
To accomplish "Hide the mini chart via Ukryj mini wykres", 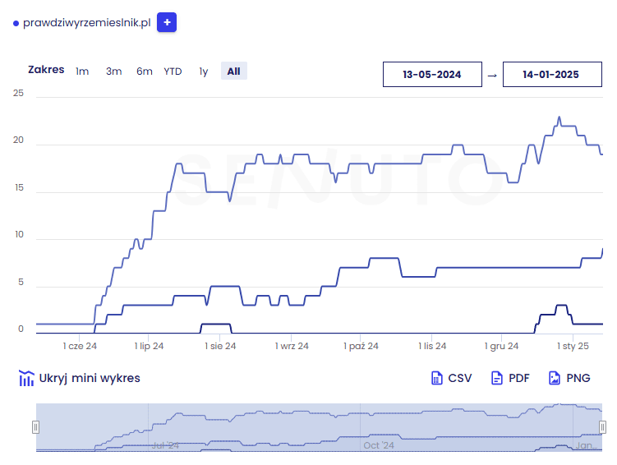I will click(90, 378).
